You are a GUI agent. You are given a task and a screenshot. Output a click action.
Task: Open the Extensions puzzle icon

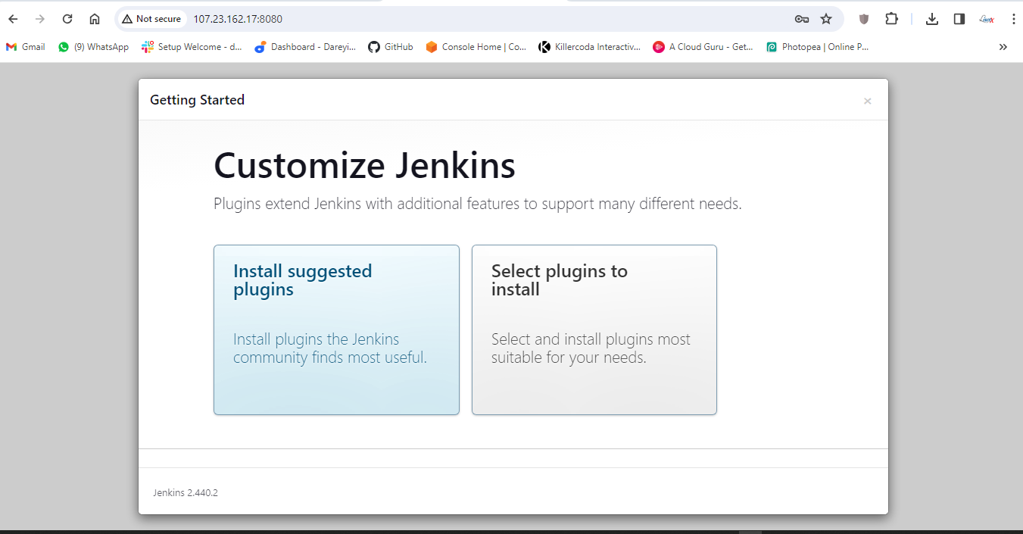pos(891,19)
